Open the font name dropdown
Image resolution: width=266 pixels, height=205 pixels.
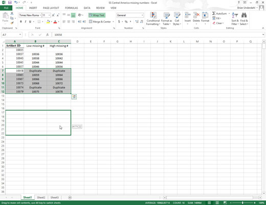click(40, 15)
